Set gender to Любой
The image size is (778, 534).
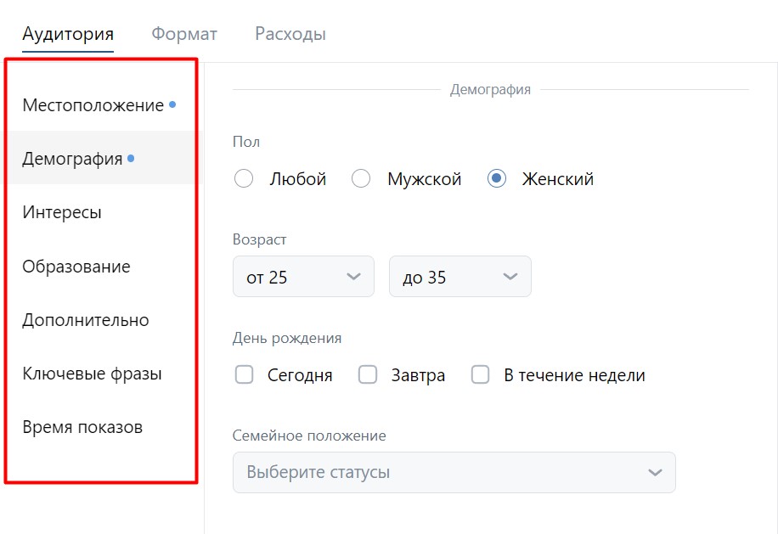pyautogui.click(x=244, y=179)
